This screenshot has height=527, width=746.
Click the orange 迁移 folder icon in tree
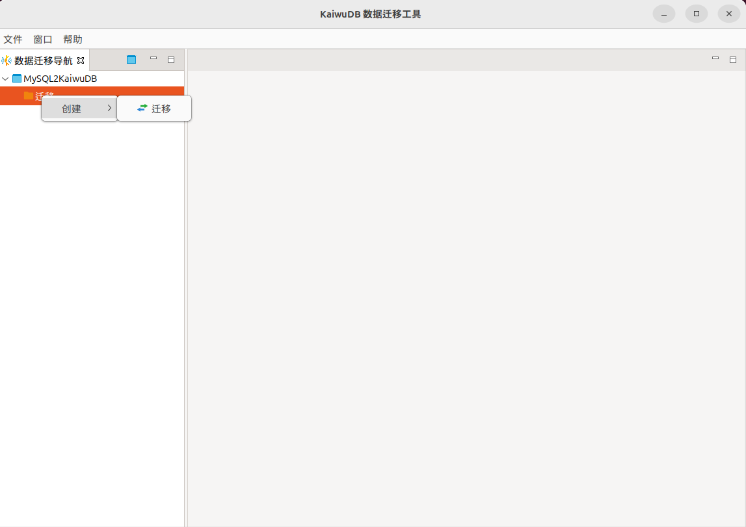click(x=28, y=96)
